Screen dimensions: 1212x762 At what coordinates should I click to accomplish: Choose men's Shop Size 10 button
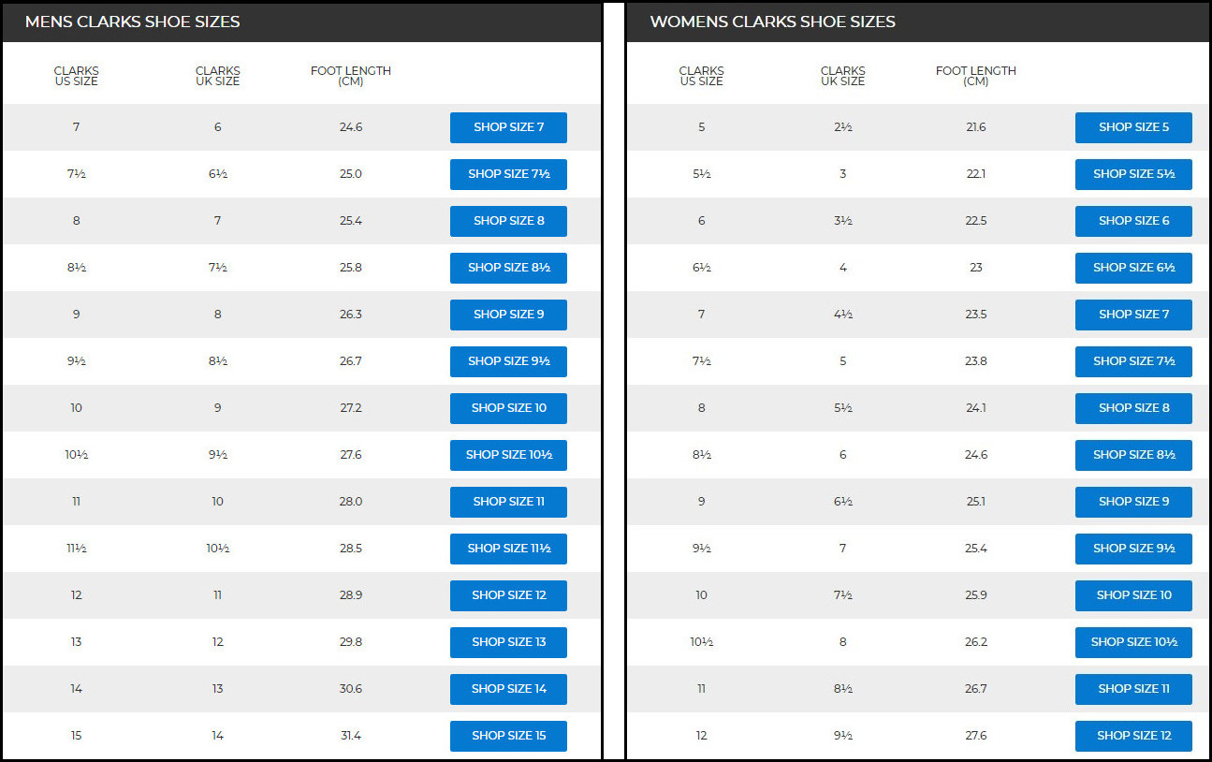click(508, 408)
